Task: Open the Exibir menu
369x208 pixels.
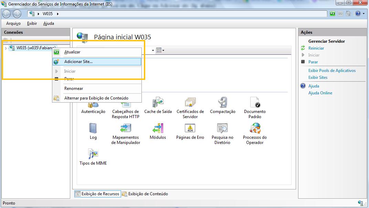Action: (32, 23)
